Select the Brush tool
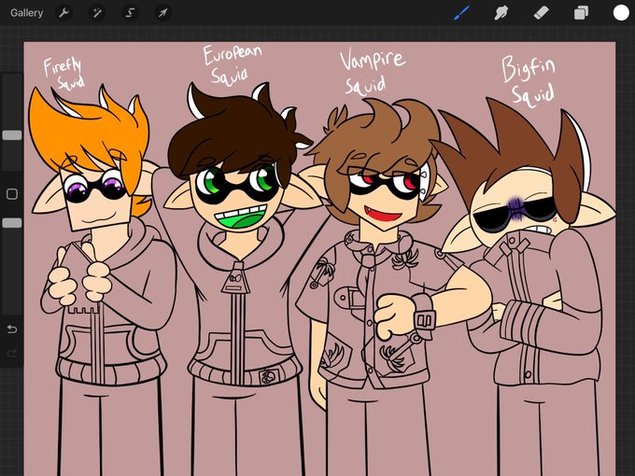 [x=462, y=13]
